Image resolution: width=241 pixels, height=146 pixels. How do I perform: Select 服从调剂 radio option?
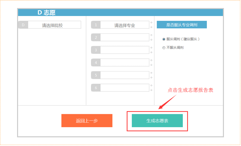tap(164, 39)
